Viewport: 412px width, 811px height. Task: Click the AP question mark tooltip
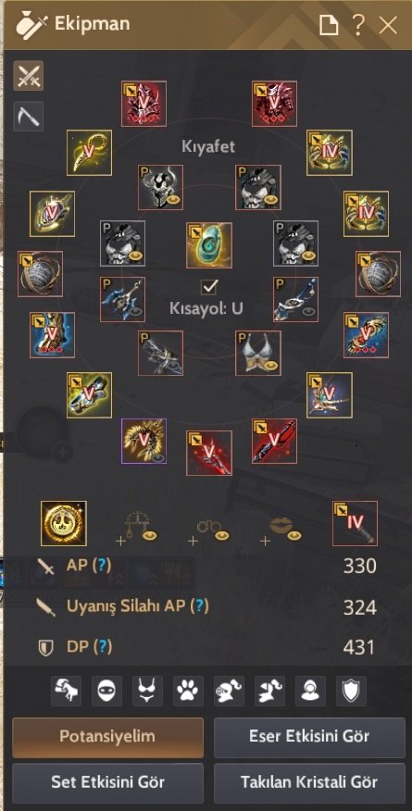click(104, 566)
